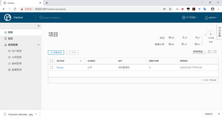This screenshot has height=118, width=222.
Task: Open the Chrome three-dot menu
Action: (x=218, y=9)
